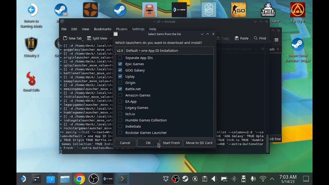
Task: Expand hidden system tray icons arrow
Action: [x=272, y=179]
